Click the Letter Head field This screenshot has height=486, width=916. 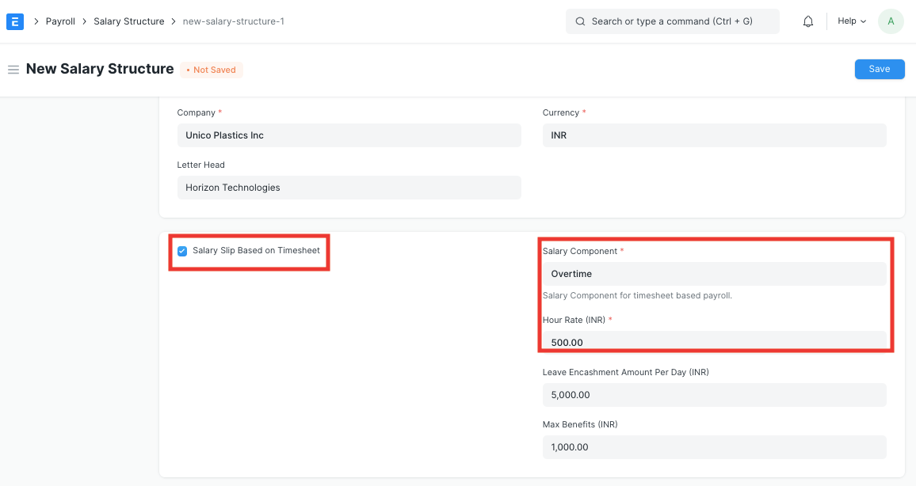[349, 188]
